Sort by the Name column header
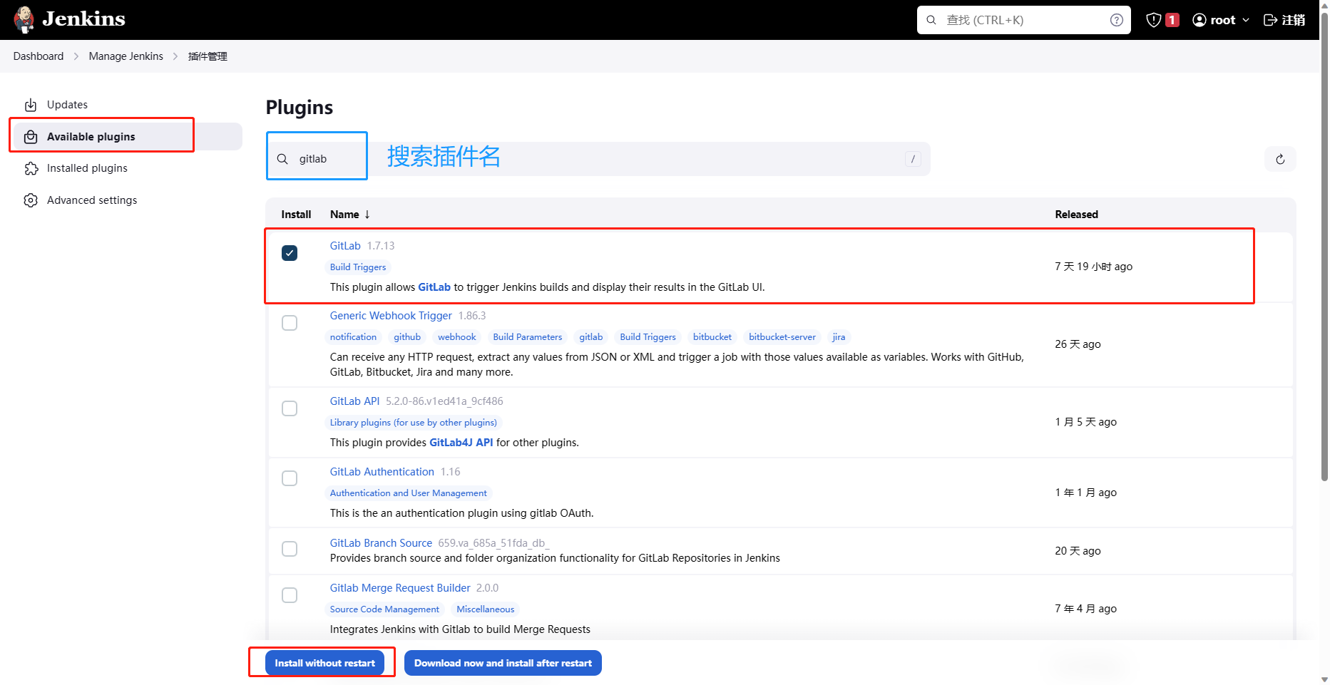This screenshot has height=685, width=1330. (x=350, y=215)
